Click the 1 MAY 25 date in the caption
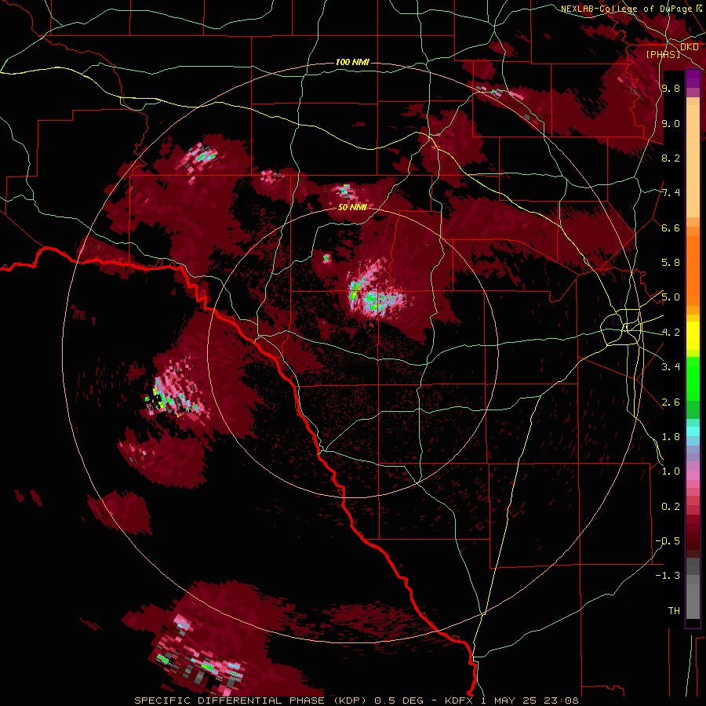The width and height of the screenshot is (706, 706). [510, 701]
